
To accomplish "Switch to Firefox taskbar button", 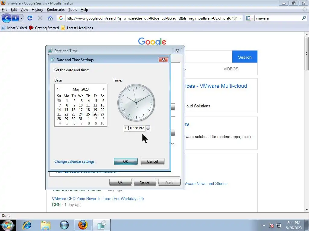I will (83, 225).
